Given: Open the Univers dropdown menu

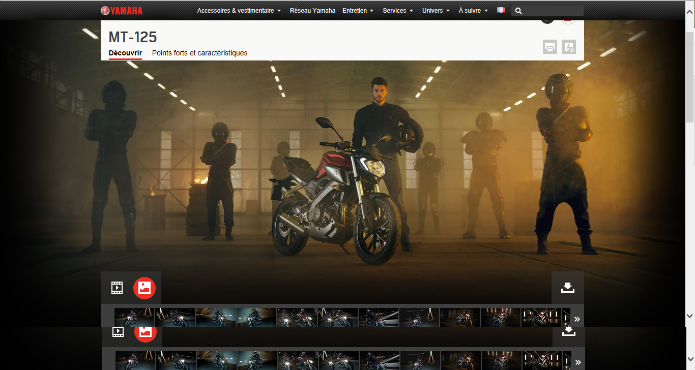Looking at the screenshot, I should (x=436, y=11).
